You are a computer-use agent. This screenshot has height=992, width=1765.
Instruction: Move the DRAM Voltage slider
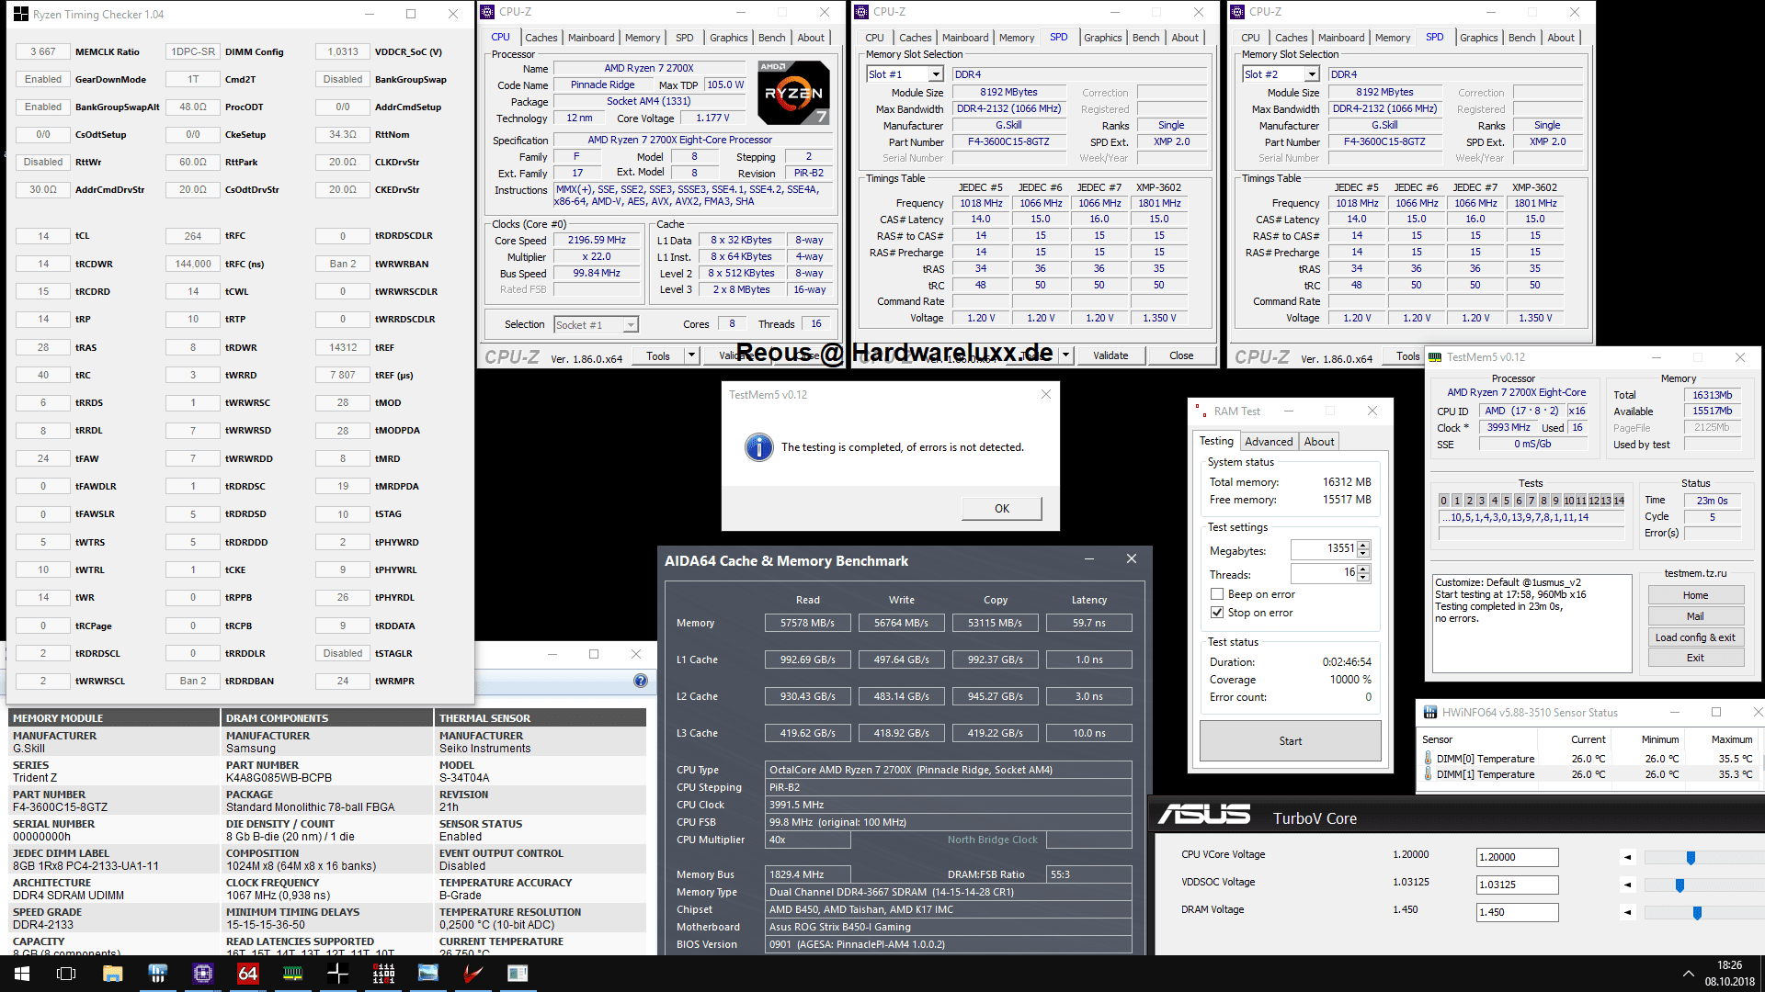tap(1697, 912)
